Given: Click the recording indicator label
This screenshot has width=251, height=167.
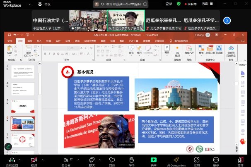Looking at the screenshot, I should (191, 4).
